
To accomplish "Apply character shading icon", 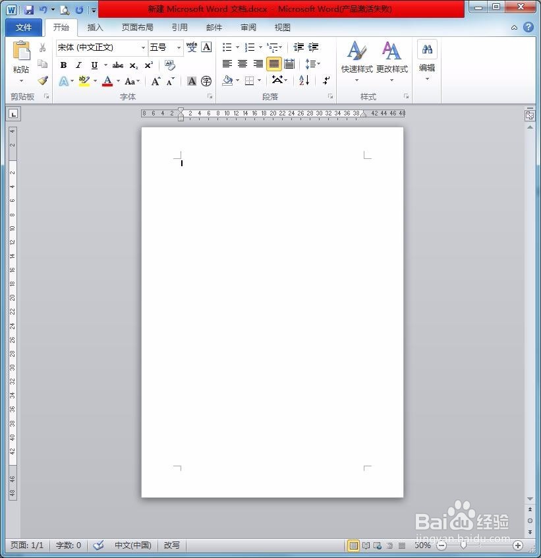I will pyautogui.click(x=192, y=81).
